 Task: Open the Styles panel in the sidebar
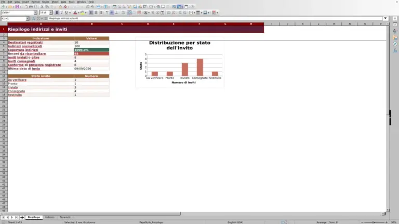click(395, 31)
